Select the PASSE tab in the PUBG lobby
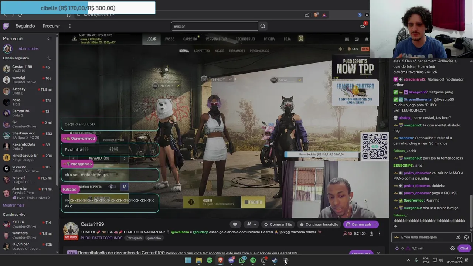Screen dimensions: 473x266 click(170, 39)
